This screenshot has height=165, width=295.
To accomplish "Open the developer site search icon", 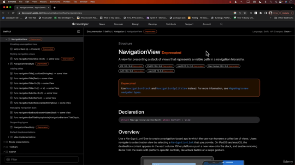I will (221, 24).
